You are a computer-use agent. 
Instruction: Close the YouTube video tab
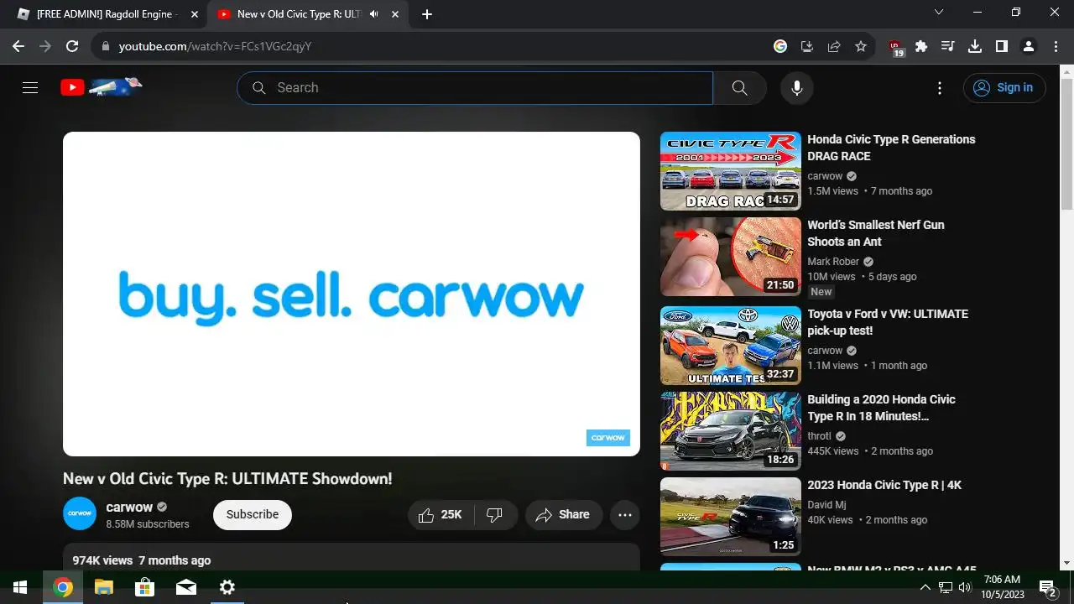coord(395,14)
